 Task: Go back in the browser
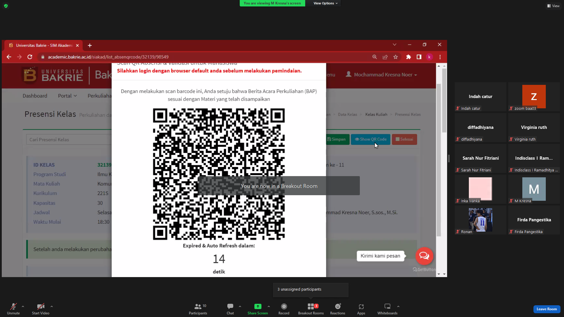click(x=9, y=57)
